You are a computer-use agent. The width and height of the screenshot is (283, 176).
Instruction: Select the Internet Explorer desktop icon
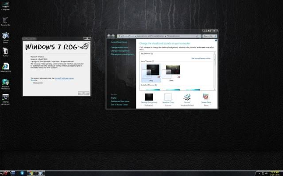(5, 67)
